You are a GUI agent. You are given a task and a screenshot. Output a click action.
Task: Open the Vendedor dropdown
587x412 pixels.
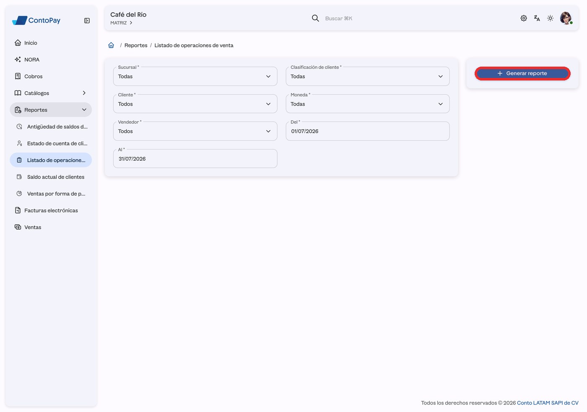(195, 131)
